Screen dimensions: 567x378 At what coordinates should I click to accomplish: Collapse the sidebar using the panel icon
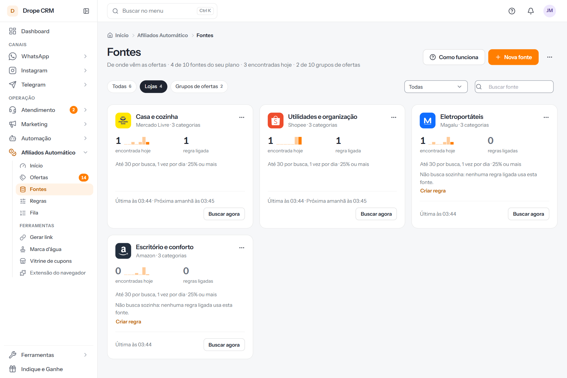[86, 11]
